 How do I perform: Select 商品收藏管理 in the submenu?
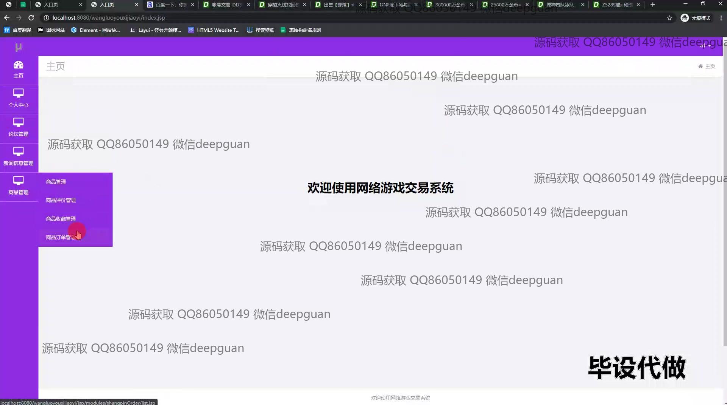pyautogui.click(x=61, y=219)
